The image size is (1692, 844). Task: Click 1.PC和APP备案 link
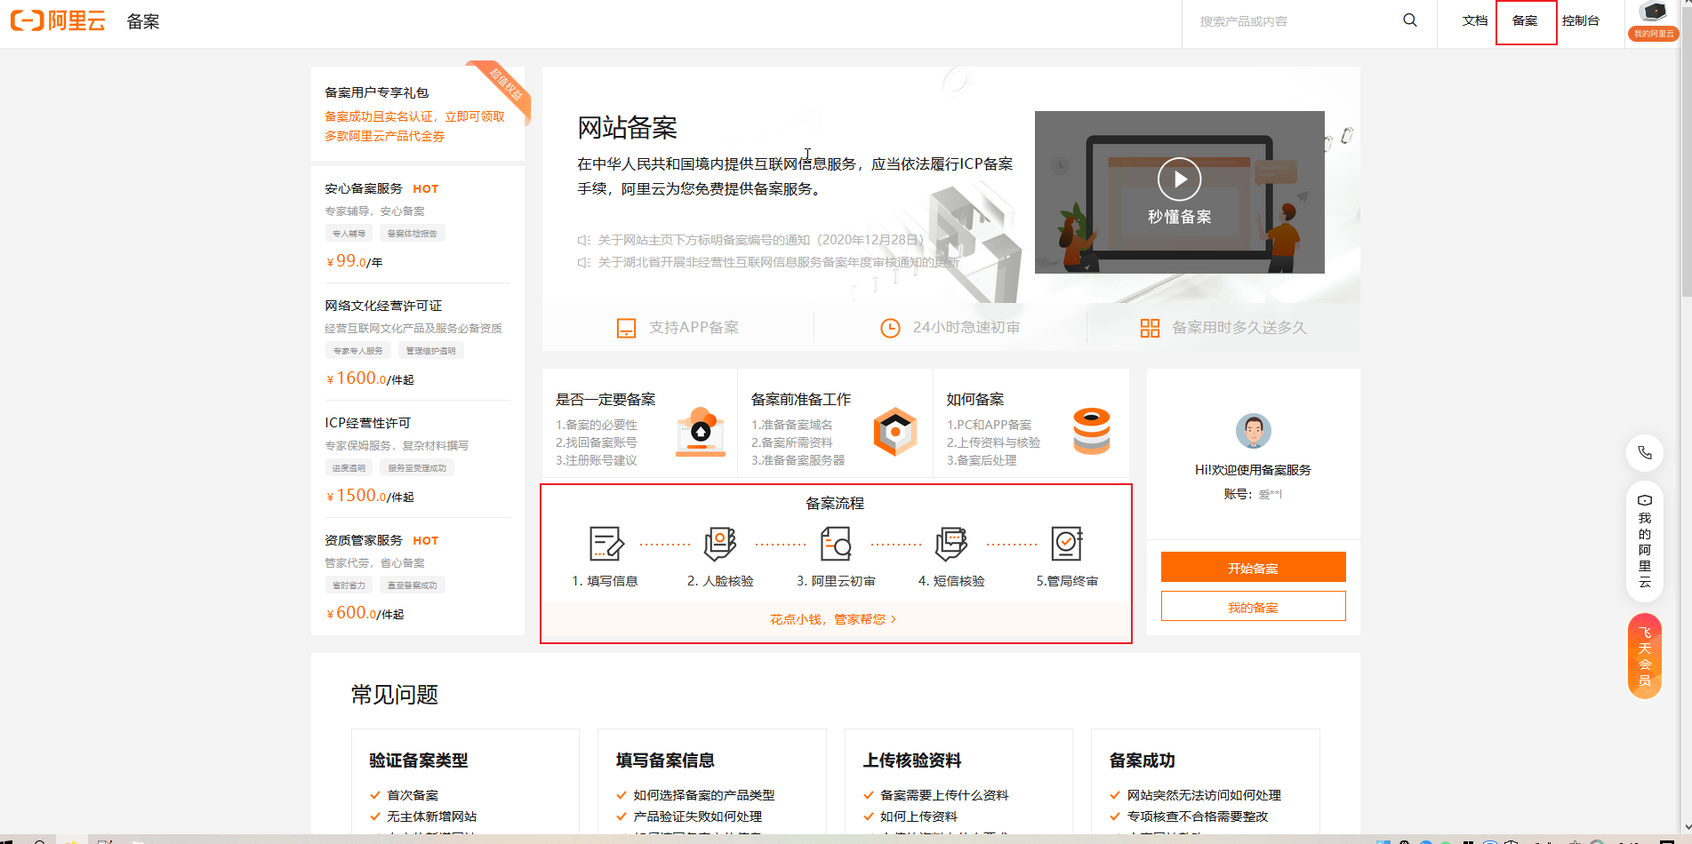(x=990, y=425)
